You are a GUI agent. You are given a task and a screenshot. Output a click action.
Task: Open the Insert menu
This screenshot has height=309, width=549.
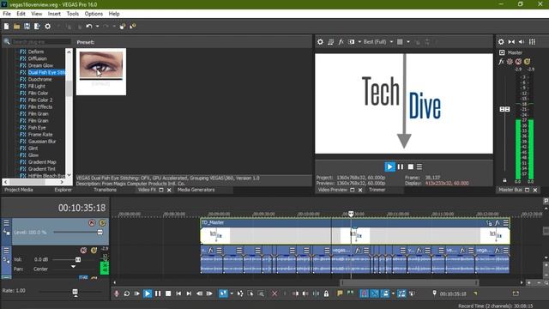click(54, 14)
